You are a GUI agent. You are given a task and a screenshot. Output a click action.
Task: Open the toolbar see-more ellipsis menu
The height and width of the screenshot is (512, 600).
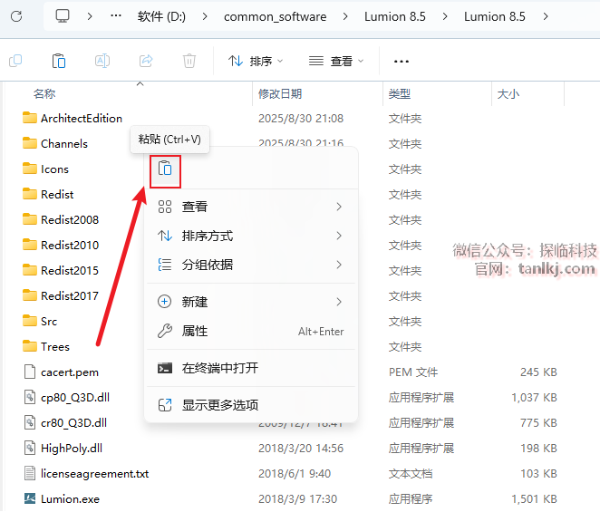tap(402, 62)
